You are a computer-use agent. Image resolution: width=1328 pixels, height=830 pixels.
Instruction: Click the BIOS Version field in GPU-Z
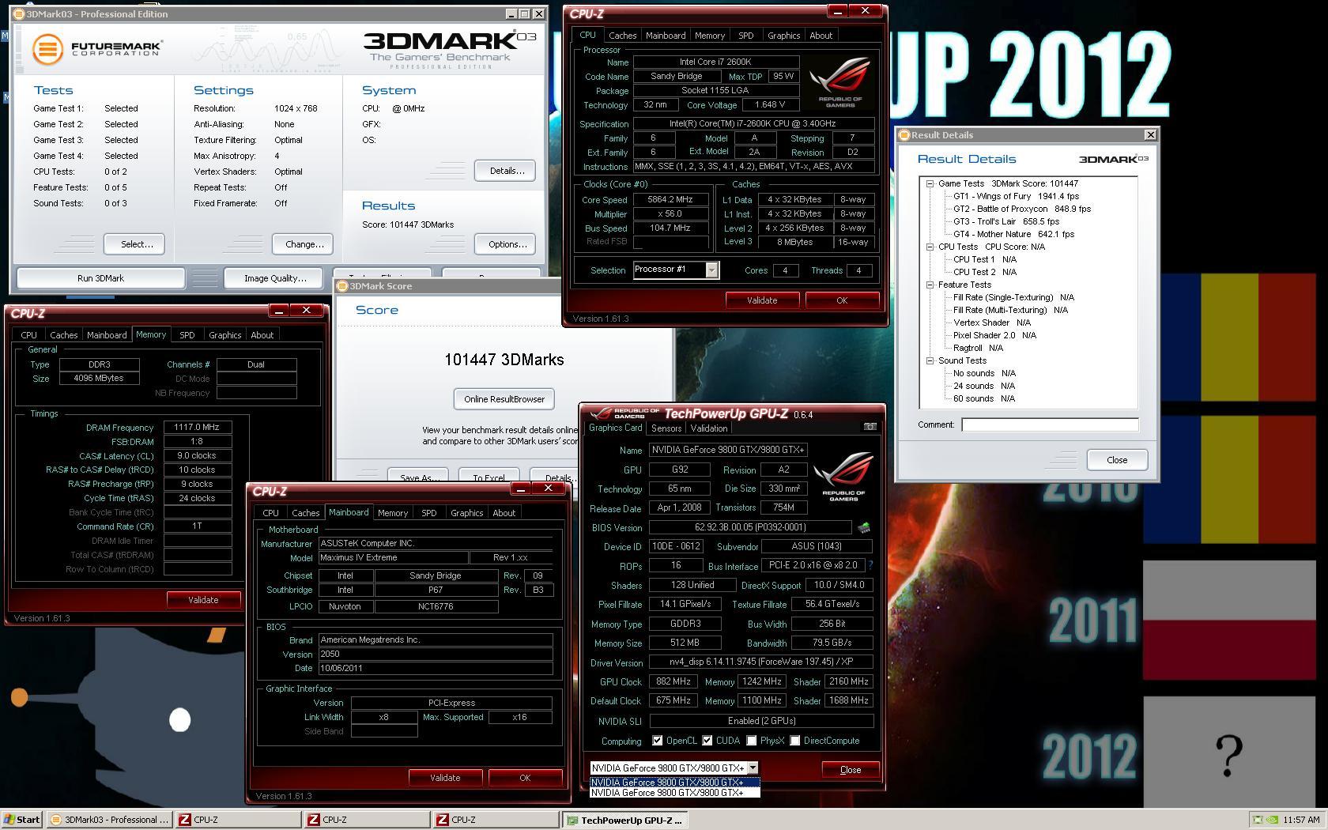pos(750,527)
